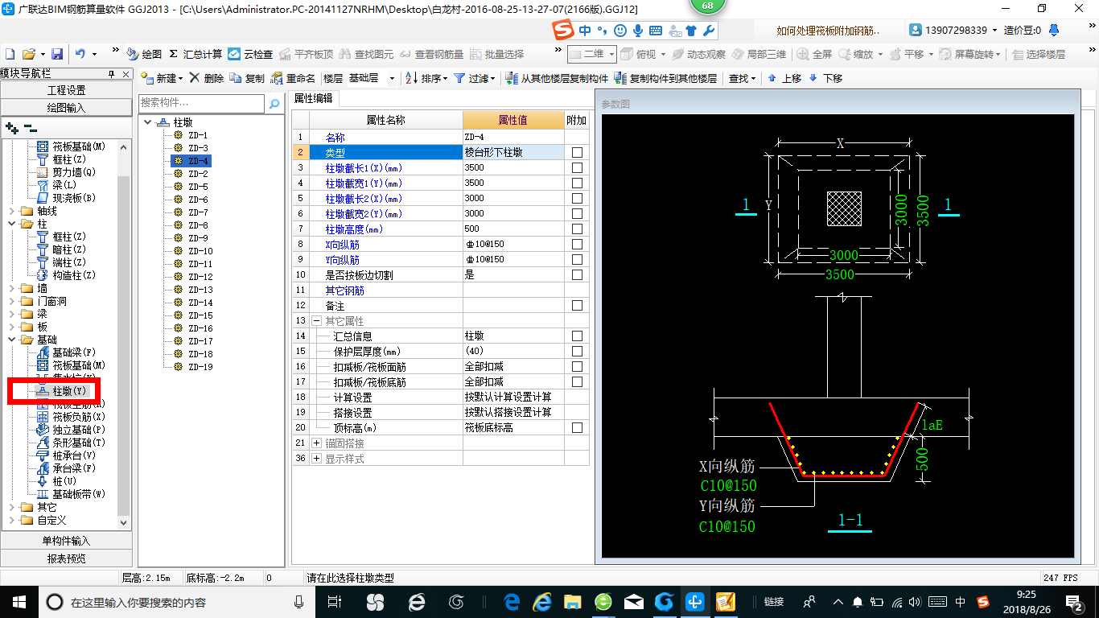Open account menu 13907298339

pos(953,31)
